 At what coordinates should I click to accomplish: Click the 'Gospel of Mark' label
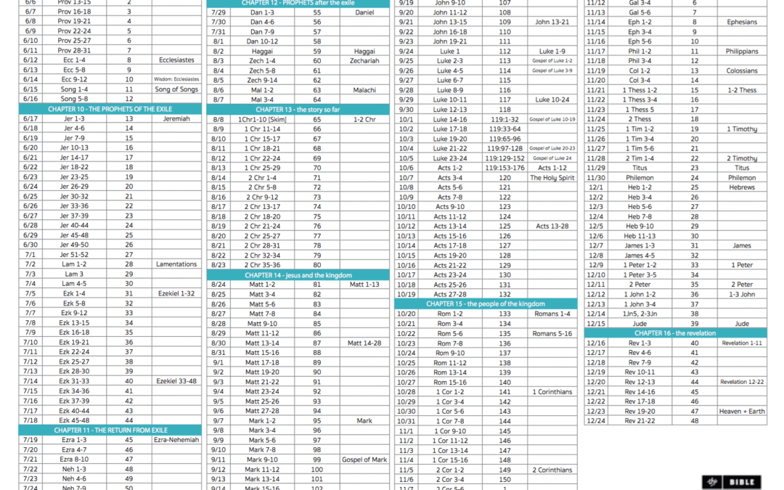coord(364,460)
